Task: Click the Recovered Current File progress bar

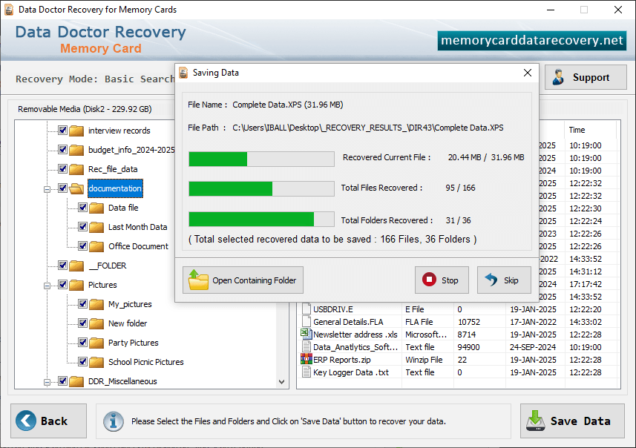Action: (262, 159)
